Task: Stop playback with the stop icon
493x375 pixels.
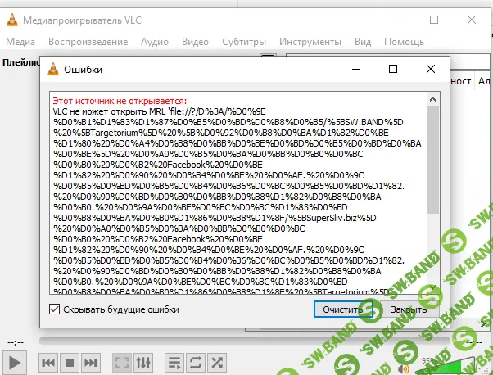Action: pos(70,361)
